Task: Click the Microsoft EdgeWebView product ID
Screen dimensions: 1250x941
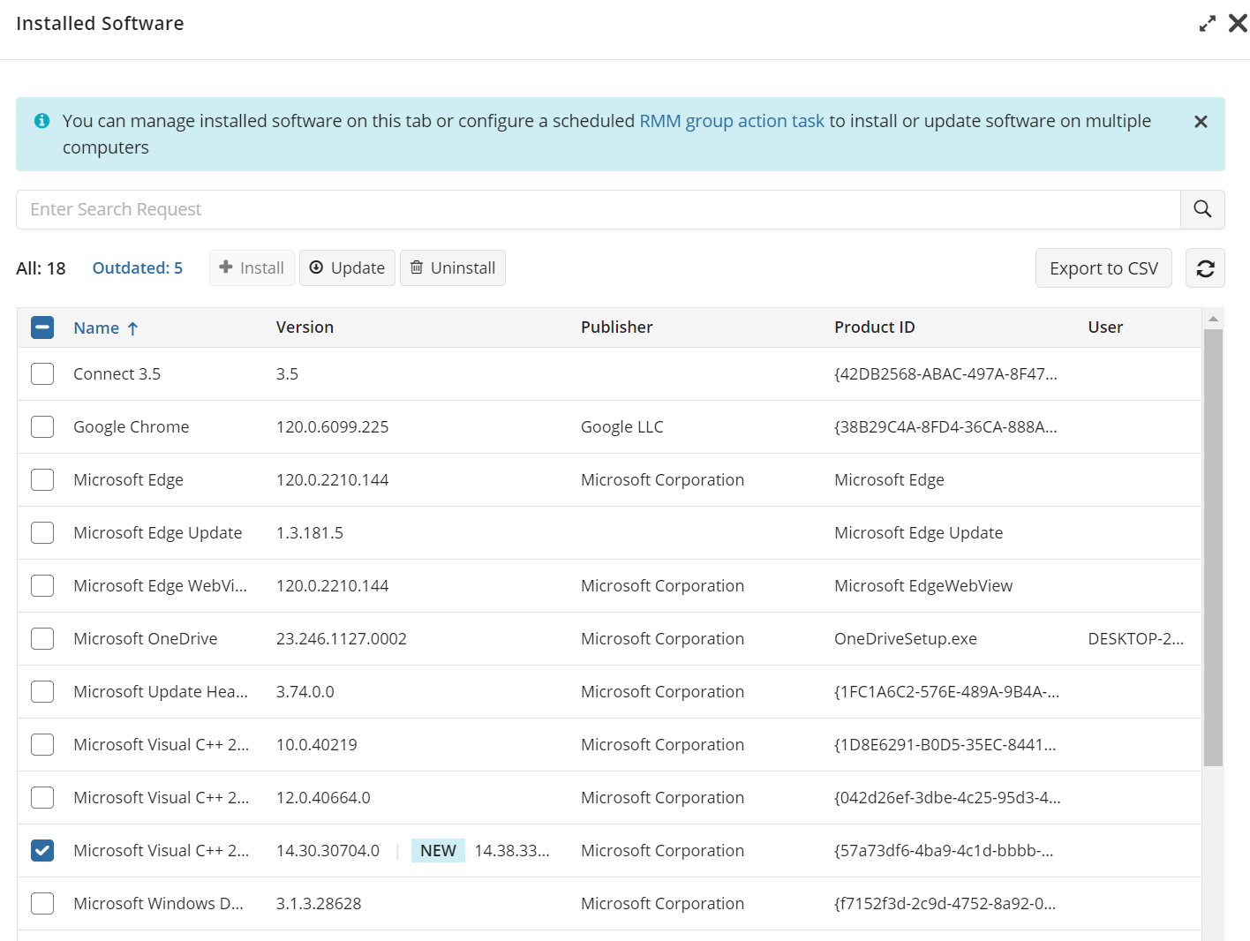Action: pyautogui.click(x=922, y=586)
